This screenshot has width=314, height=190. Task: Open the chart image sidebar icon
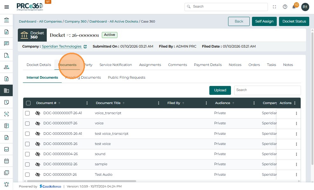coord(6,149)
